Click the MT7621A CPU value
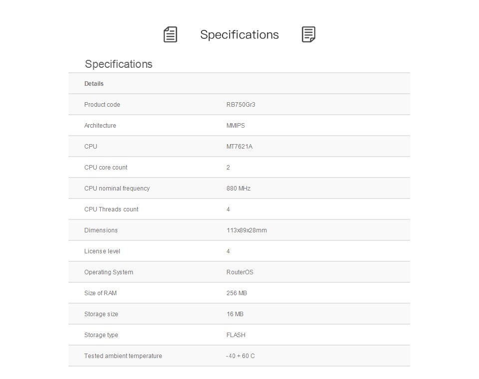479x379 pixels. coord(239,147)
